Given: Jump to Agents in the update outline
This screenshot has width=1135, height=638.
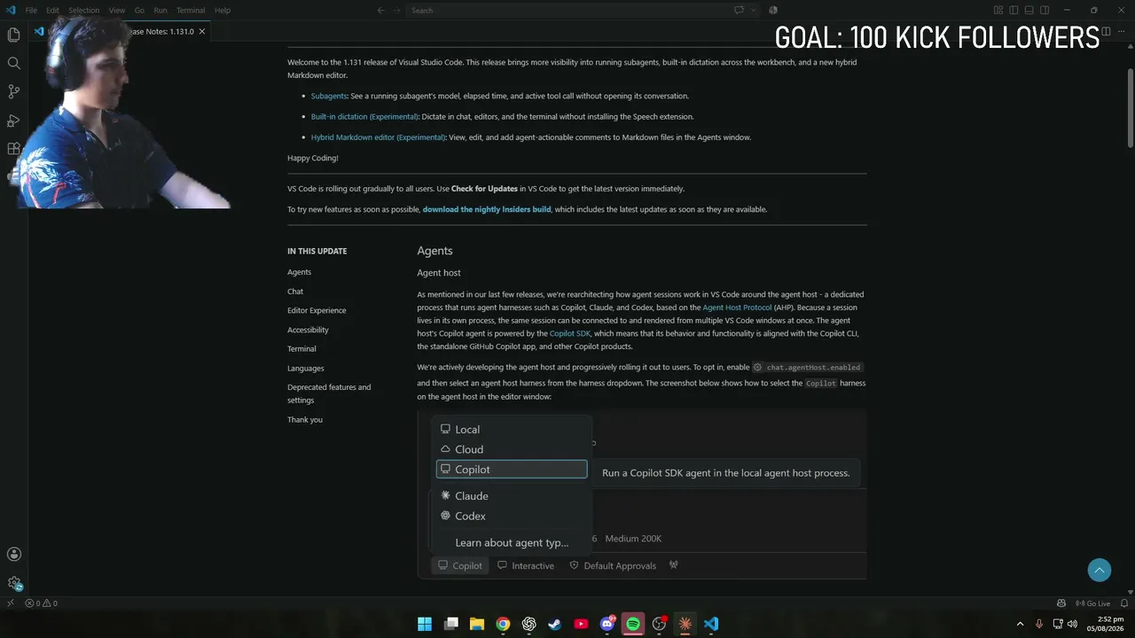Looking at the screenshot, I should (300, 272).
